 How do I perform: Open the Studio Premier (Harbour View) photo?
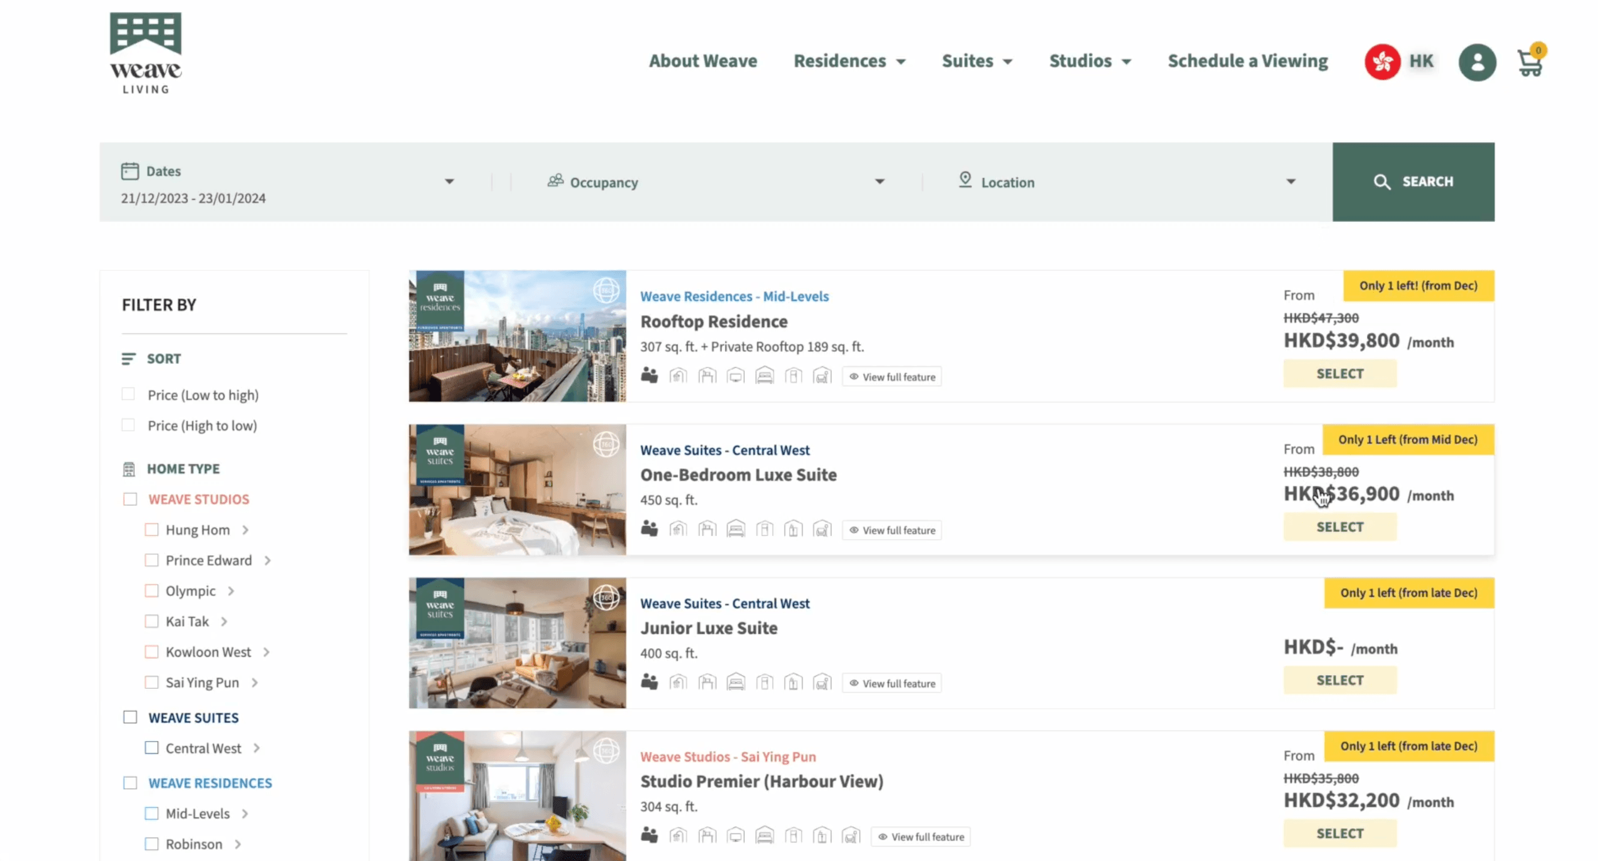pos(517,796)
